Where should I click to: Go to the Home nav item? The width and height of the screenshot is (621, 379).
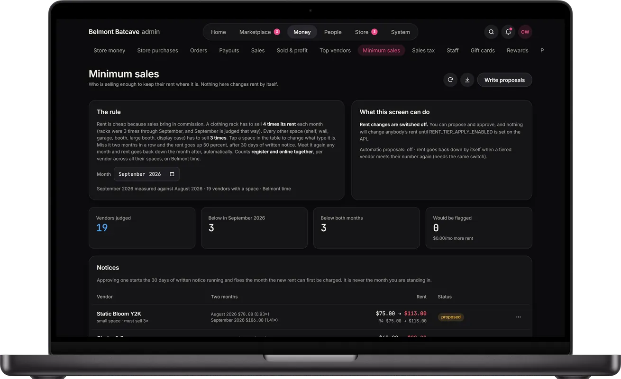click(x=219, y=32)
